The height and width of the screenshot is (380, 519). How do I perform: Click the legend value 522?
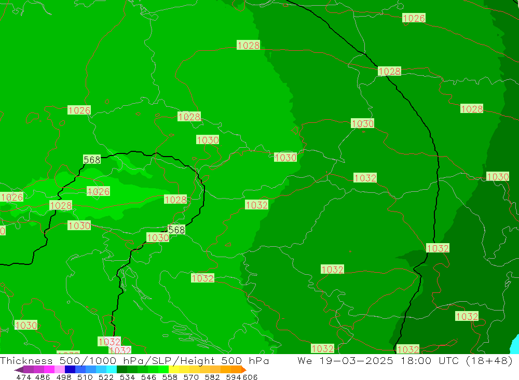pyautogui.click(x=106, y=377)
